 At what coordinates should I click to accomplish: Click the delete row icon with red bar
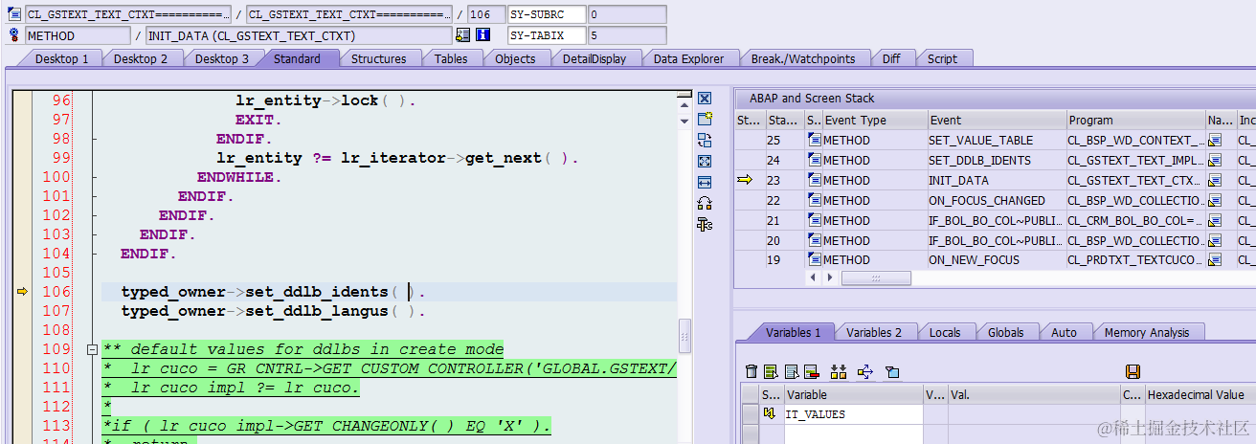pos(812,371)
